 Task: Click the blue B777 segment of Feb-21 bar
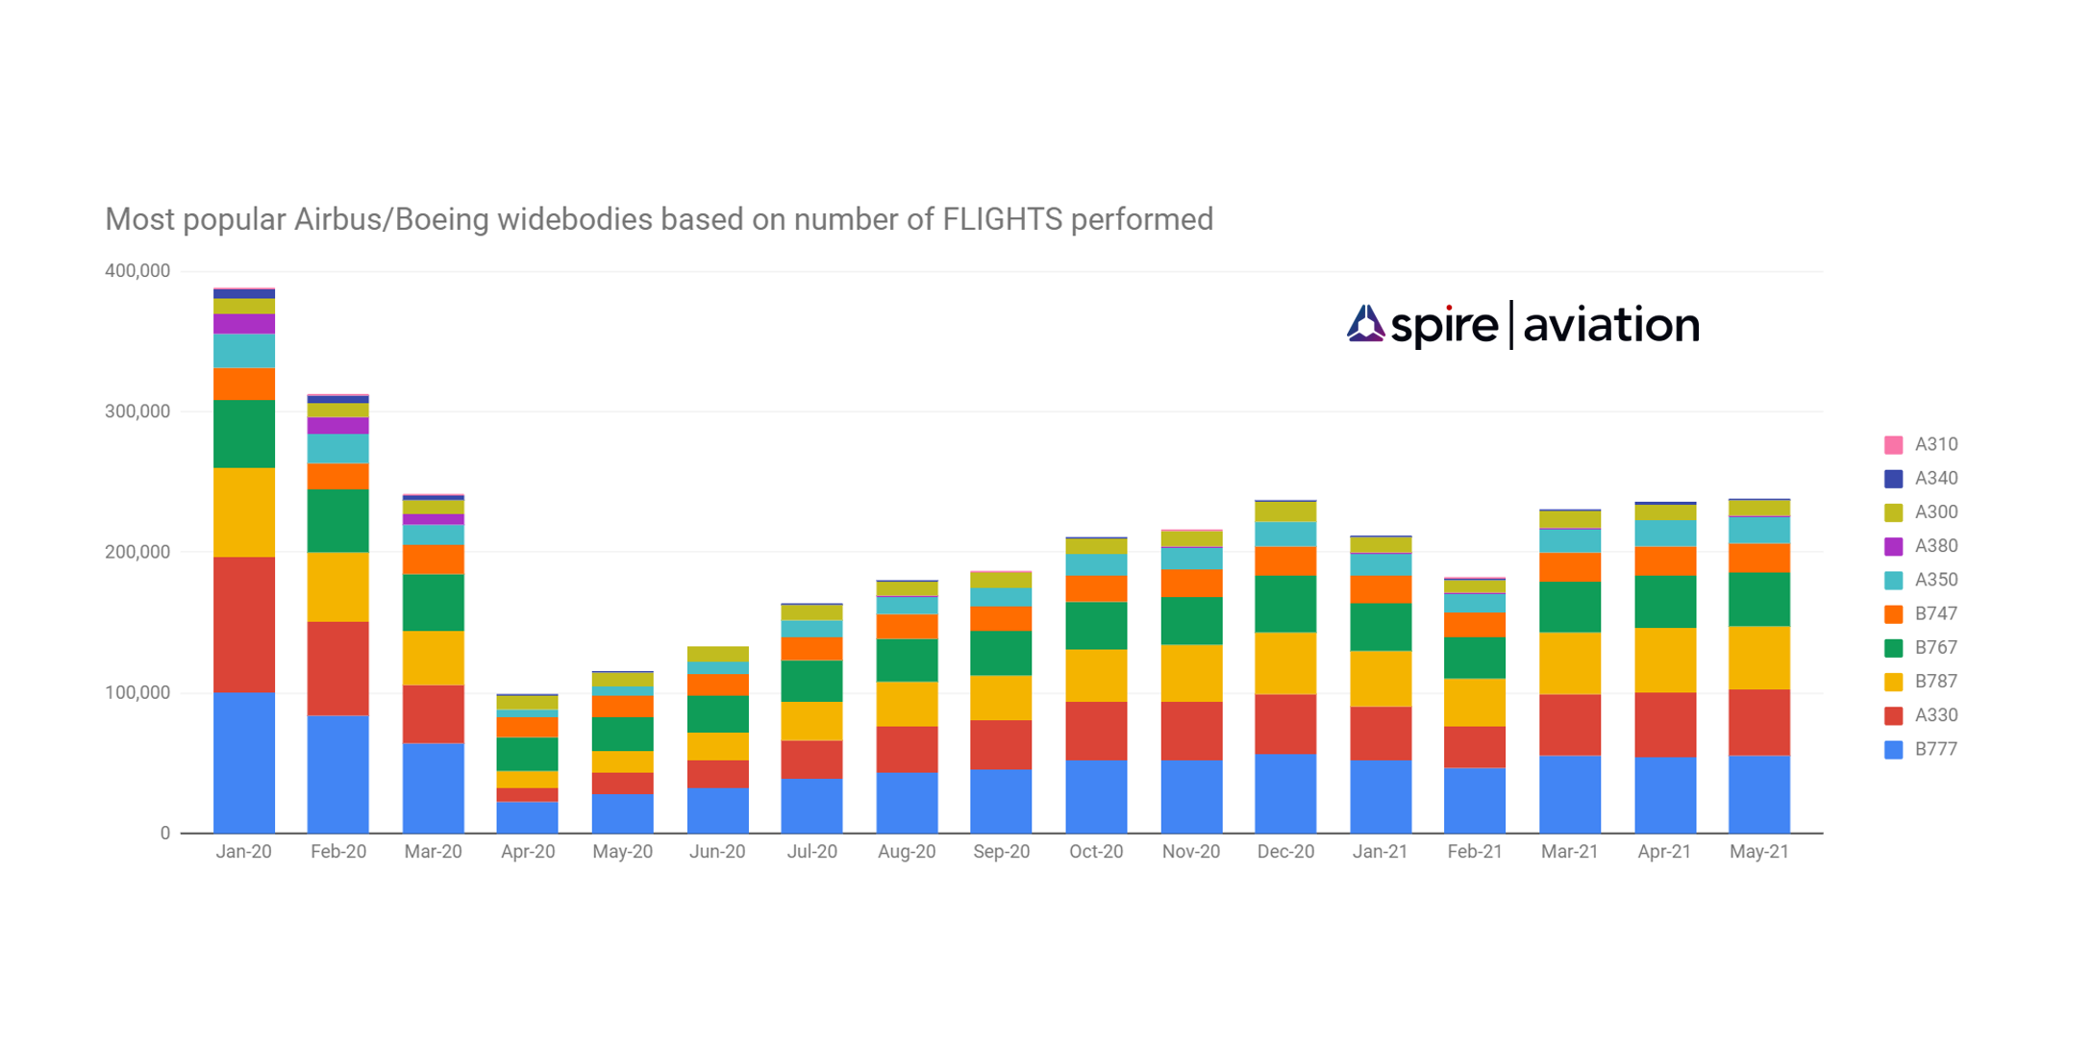[x=1475, y=801]
